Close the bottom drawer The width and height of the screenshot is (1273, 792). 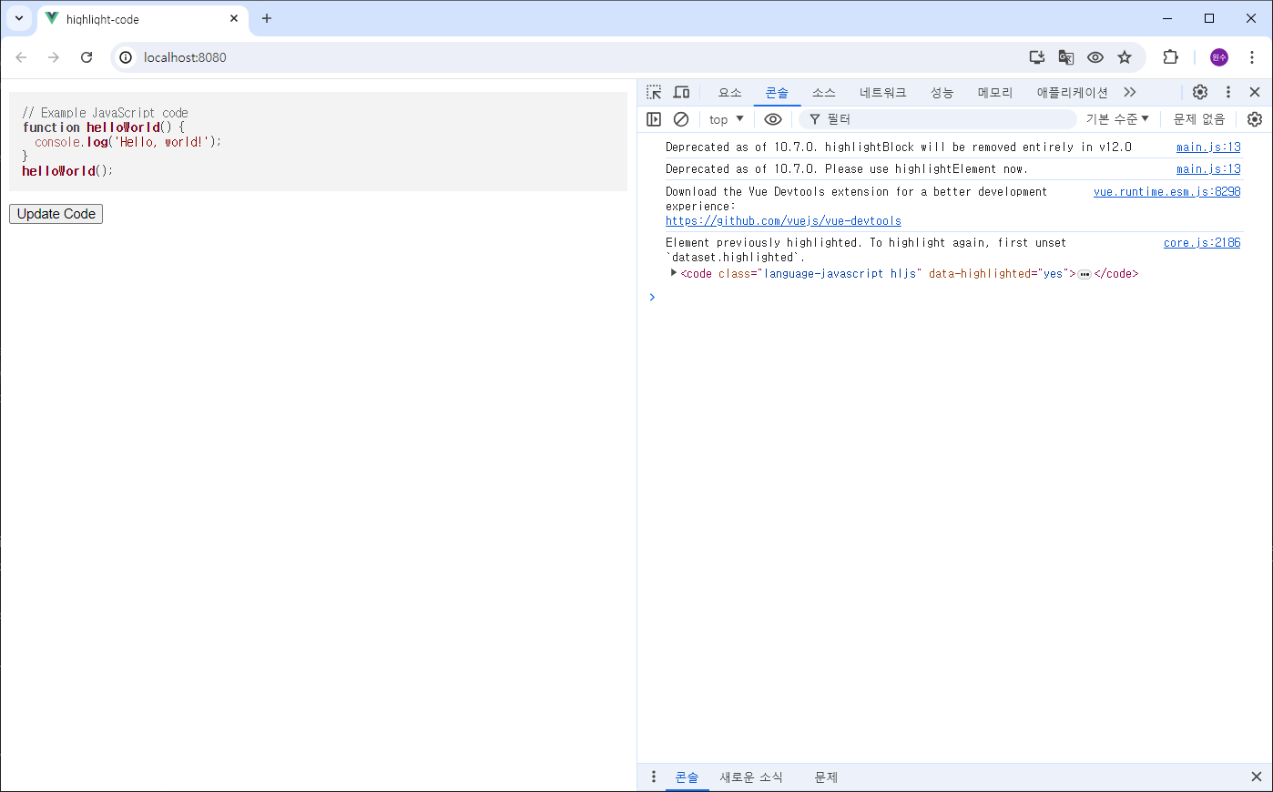1257,777
